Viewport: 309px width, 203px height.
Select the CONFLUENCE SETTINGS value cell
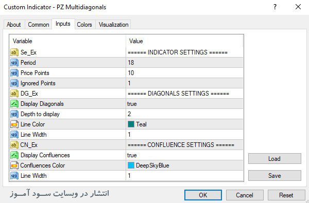click(x=184, y=145)
